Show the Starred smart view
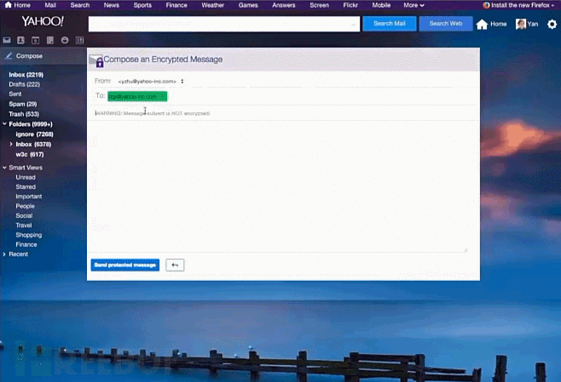Viewport: 561px width, 382px height. point(26,186)
